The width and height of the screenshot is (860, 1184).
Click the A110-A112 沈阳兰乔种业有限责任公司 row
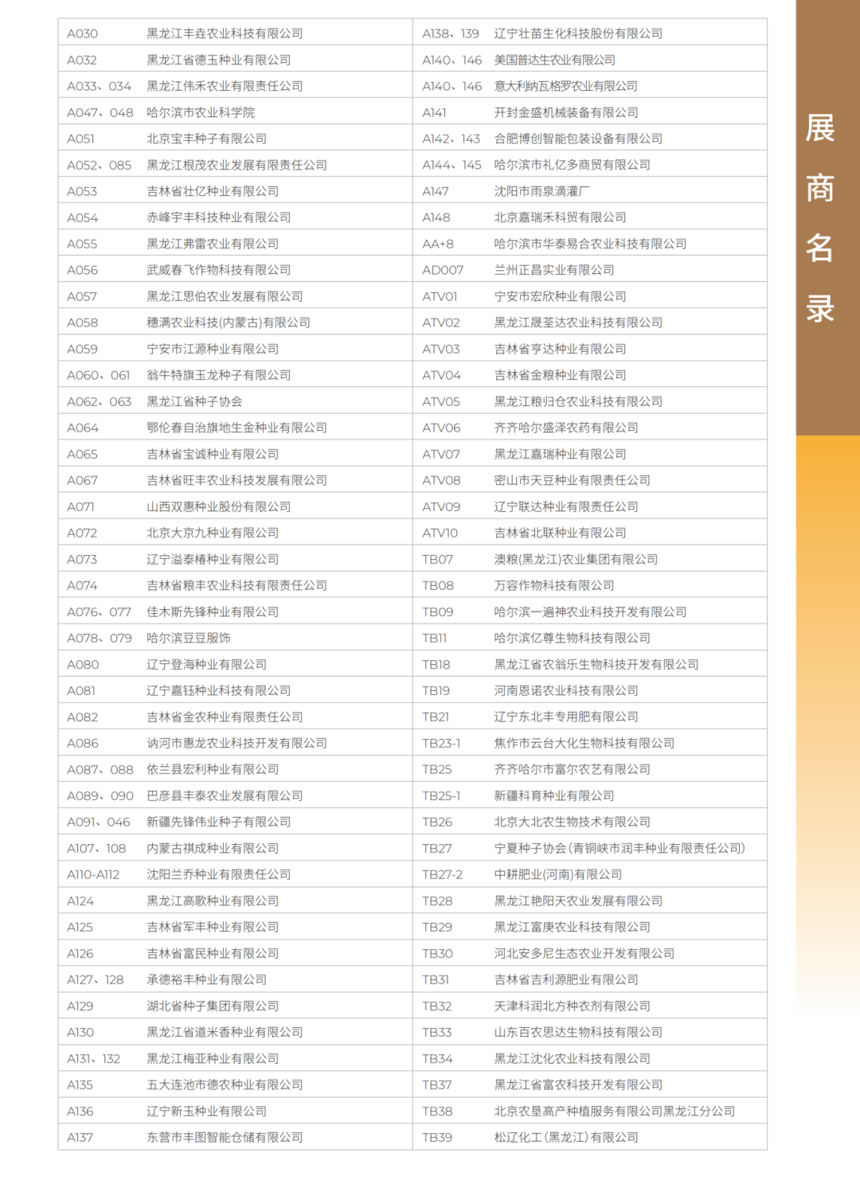[x=231, y=873]
